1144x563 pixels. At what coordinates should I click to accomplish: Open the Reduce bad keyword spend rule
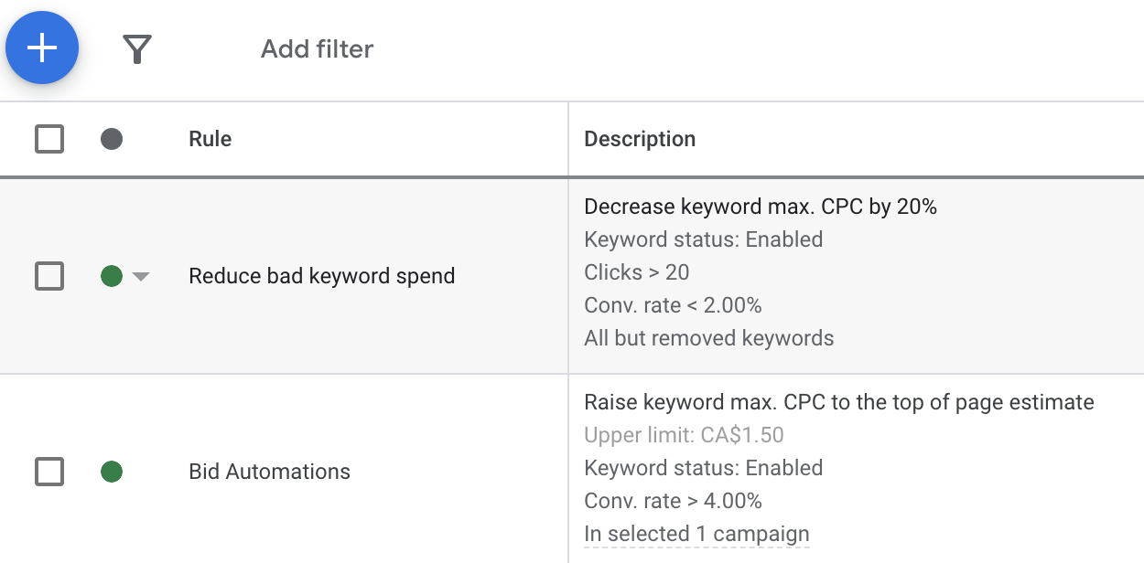[x=321, y=276]
